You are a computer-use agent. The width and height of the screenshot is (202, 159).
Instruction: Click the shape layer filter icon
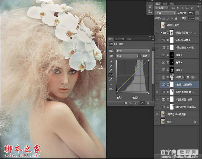187,8
